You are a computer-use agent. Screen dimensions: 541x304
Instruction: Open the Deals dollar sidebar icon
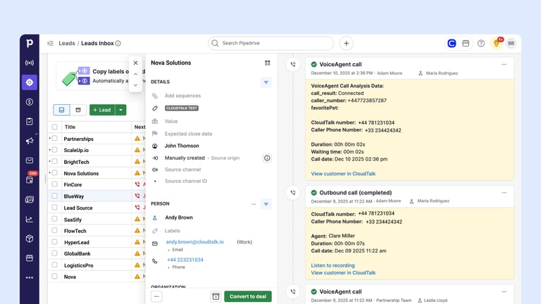click(30, 101)
